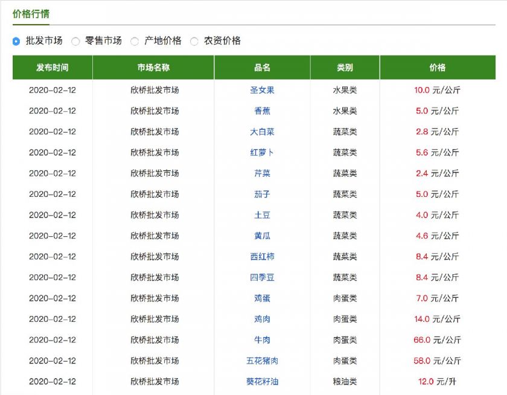Open the 五花猪肉 product link
This screenshot has width=507, height=395.
coord(262,361)
